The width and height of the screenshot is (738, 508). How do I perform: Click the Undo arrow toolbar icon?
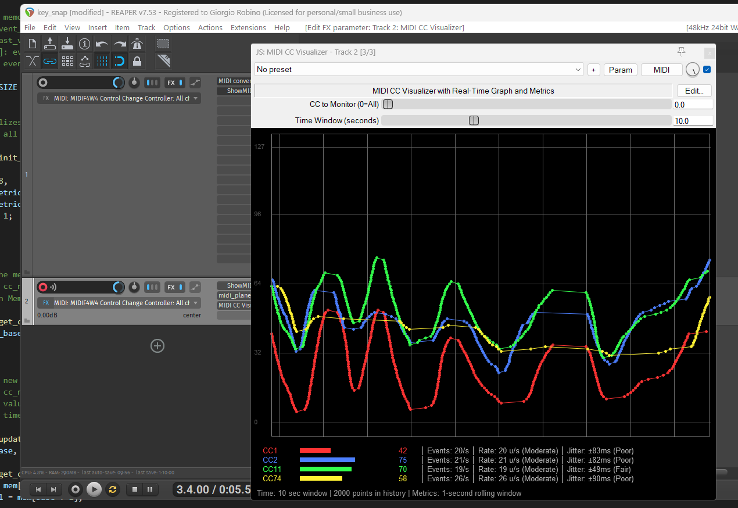pyautogui.click(x=102, y=44)
